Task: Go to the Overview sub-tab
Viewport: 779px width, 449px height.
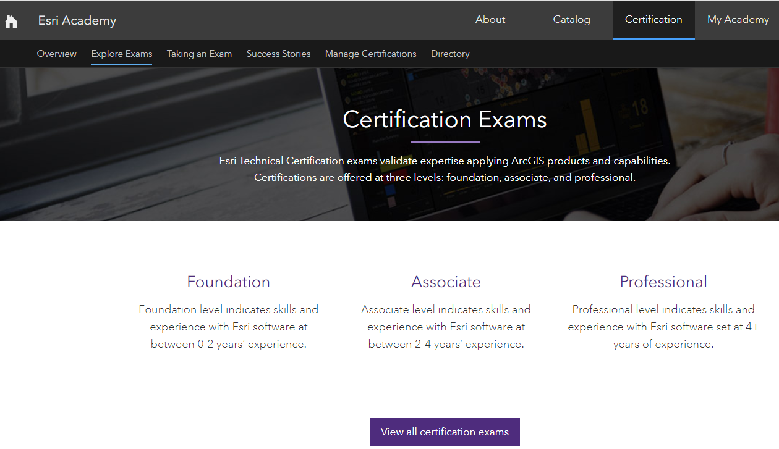Action: tap(57, 54)
